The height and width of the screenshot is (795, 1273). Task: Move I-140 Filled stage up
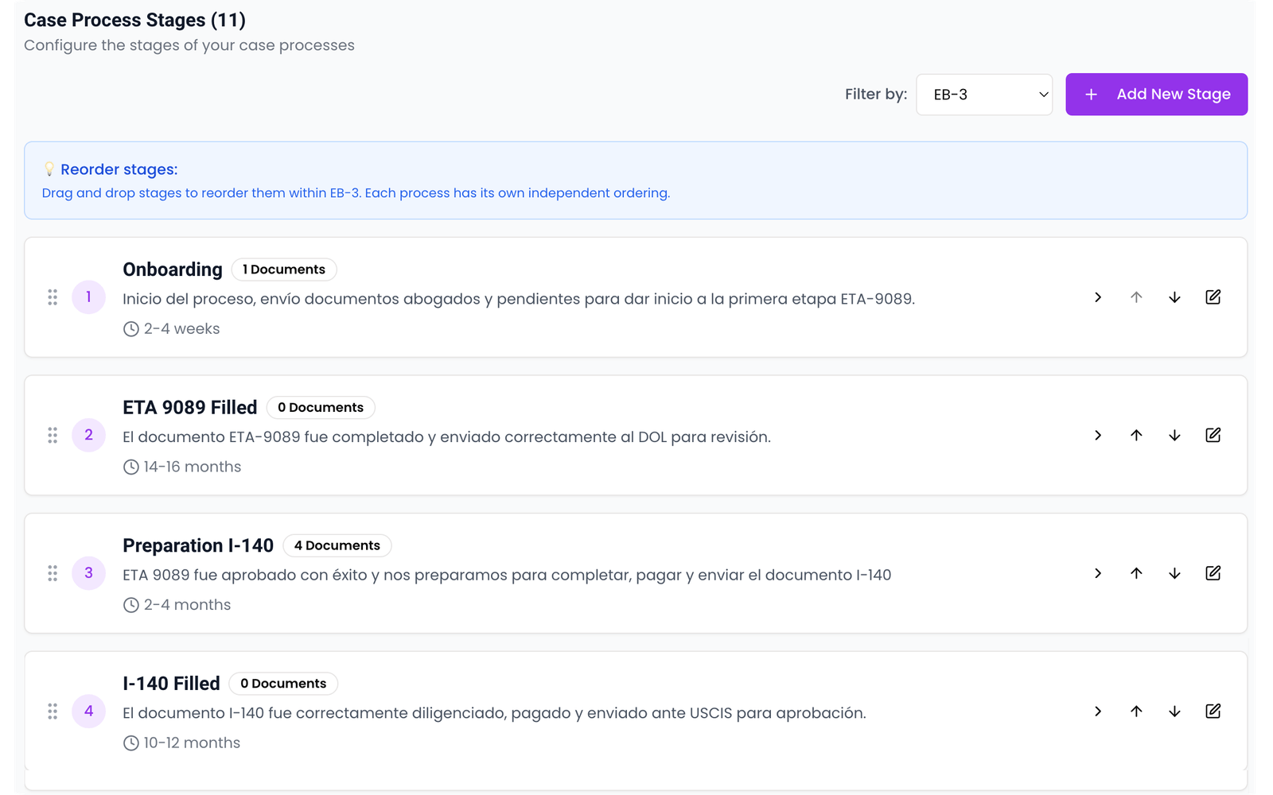(x=1136, y=712)
